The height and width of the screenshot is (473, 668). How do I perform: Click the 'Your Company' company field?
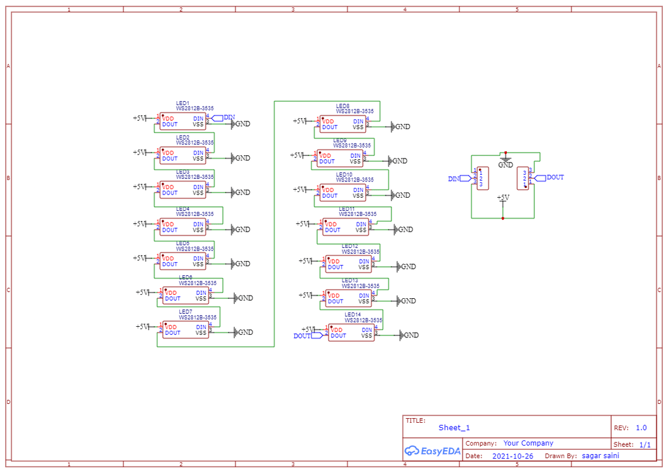pos(528,443)
